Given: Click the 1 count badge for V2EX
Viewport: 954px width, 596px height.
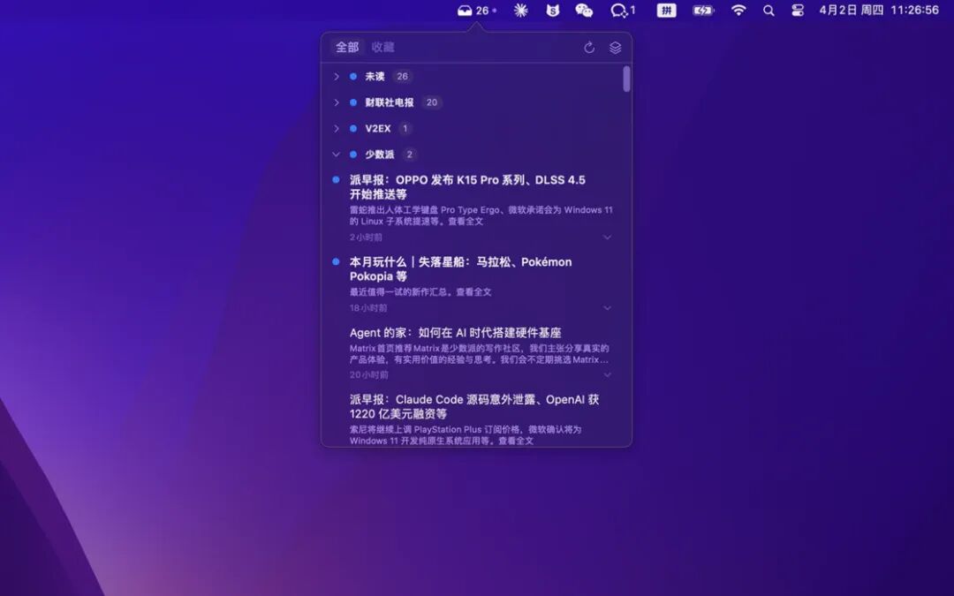Looking at the screenshot, I should pyautogui.click(x=405, y=128).
